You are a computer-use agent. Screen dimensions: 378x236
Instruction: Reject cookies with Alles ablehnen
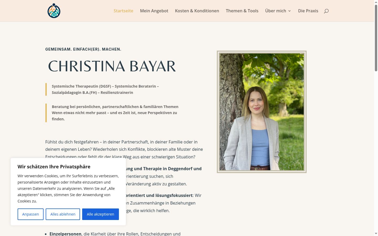63,214
